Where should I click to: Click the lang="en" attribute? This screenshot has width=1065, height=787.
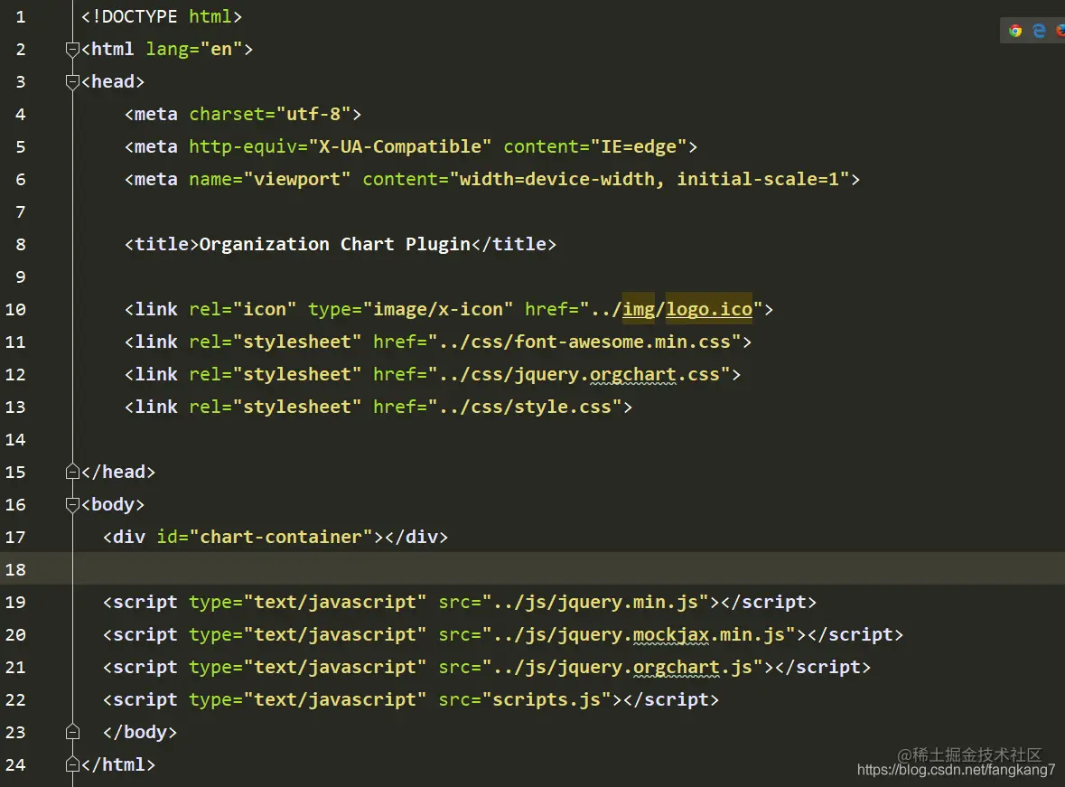pyautogui.click(x=194, y=49)
